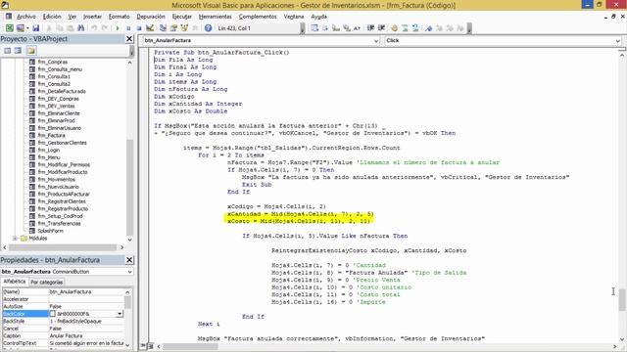Image resolution: width=627 pixels, height=352 pixels.
Task: Select frm_Transferencias in project tree
Action: (59, 224)
